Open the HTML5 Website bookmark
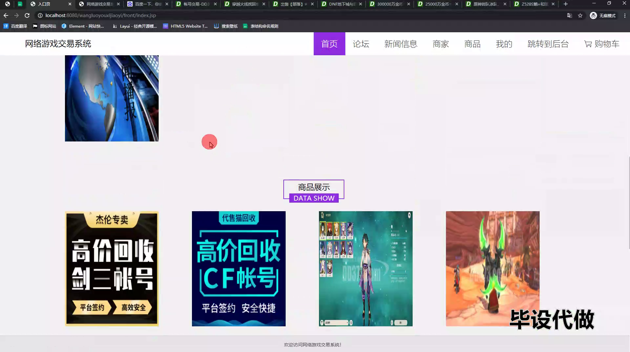The image size is (630, 352). (185, 26)
